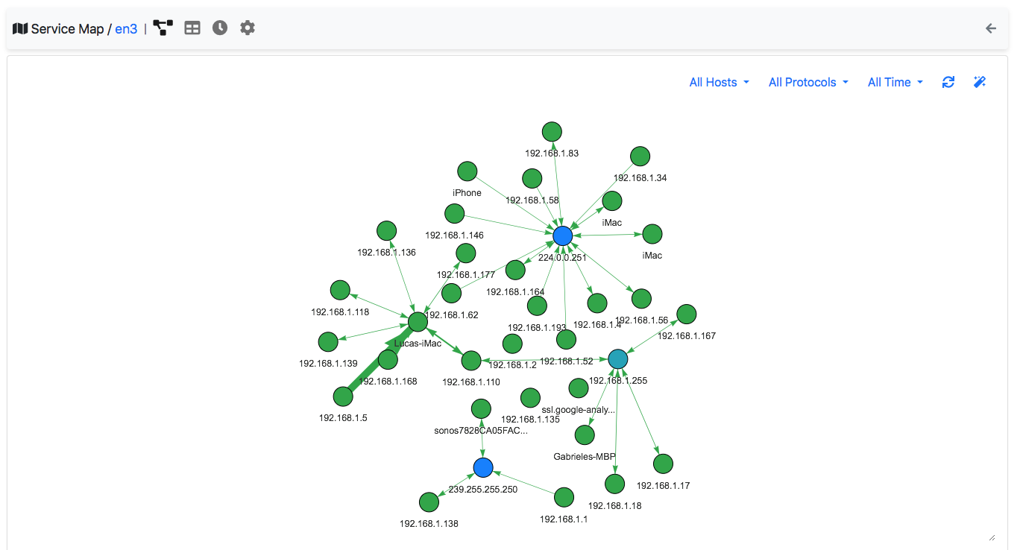Click the Service Map breadcrumb label
Screen dimensions: 1020x550
tap(69, 28)
